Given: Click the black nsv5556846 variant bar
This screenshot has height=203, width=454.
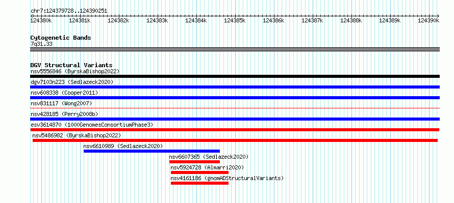Looking at the screenshot, I should click(x=235, y=76).
